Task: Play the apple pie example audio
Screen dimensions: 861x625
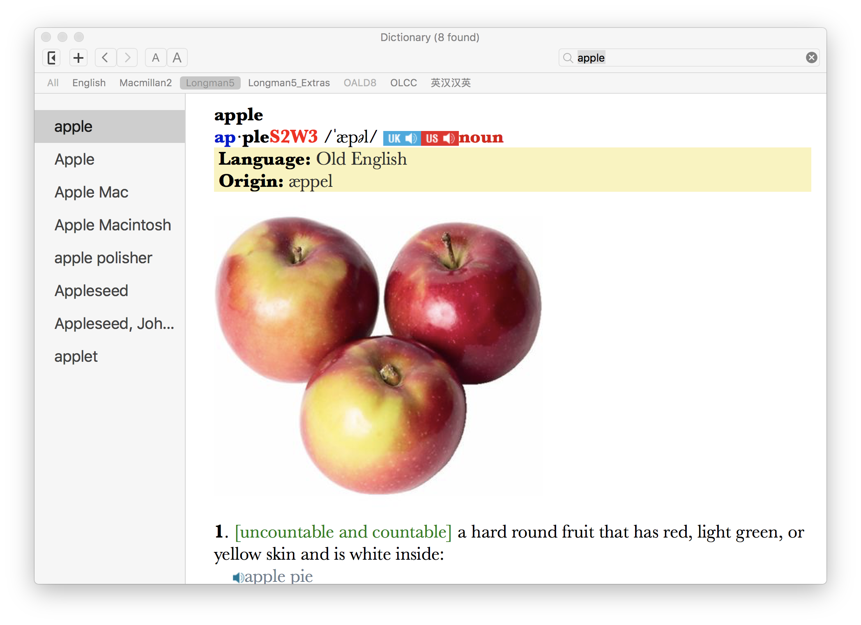Action: [x=238, y=577]
